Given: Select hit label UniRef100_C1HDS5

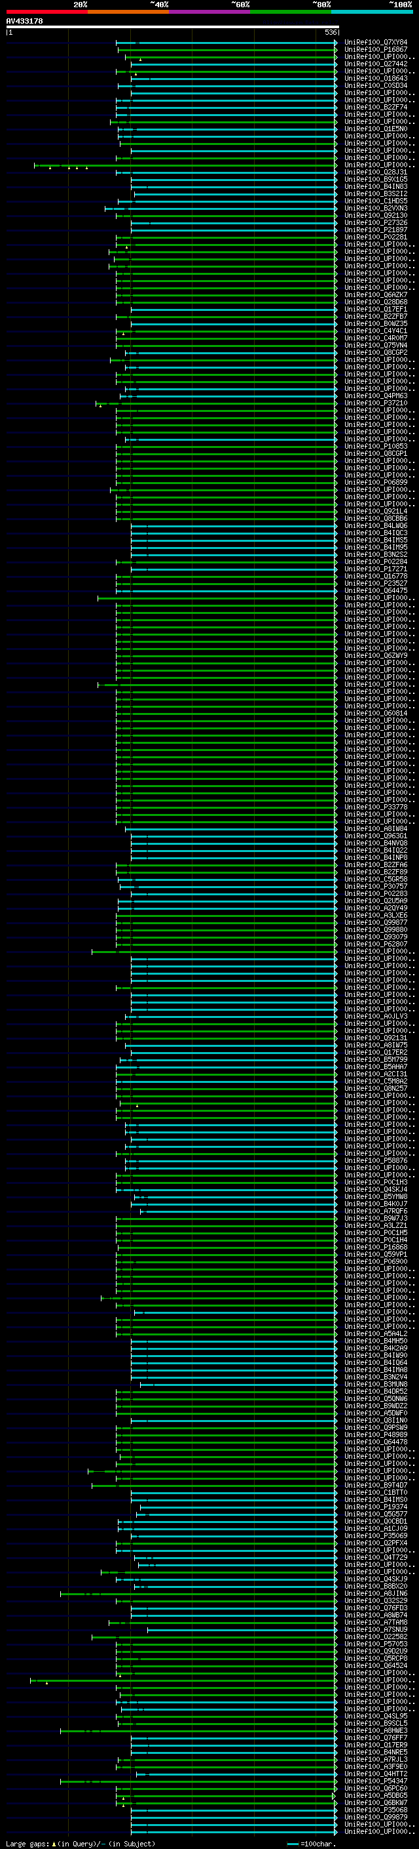Looking at the screenshot, I should 376,201.
